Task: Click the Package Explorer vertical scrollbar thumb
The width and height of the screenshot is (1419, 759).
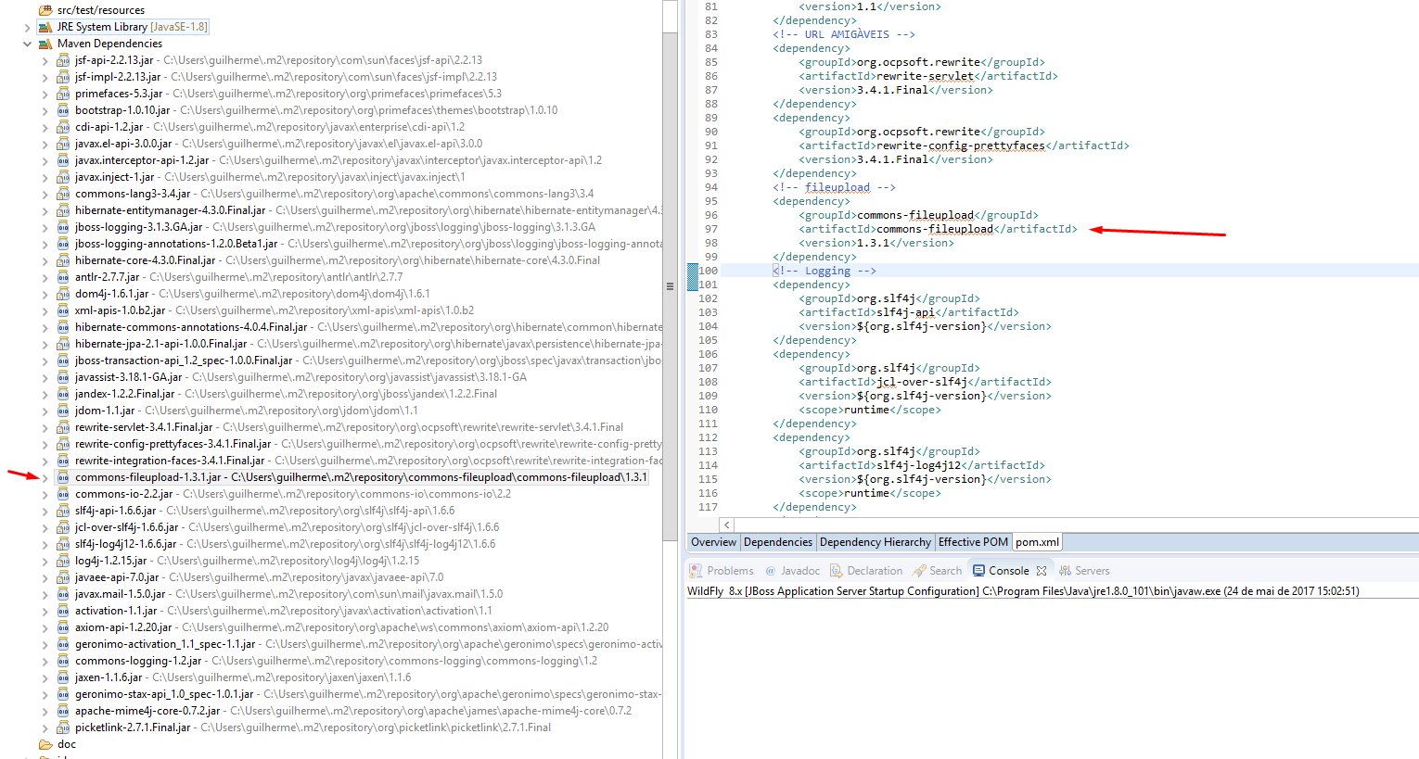Action: coord(670,285)
